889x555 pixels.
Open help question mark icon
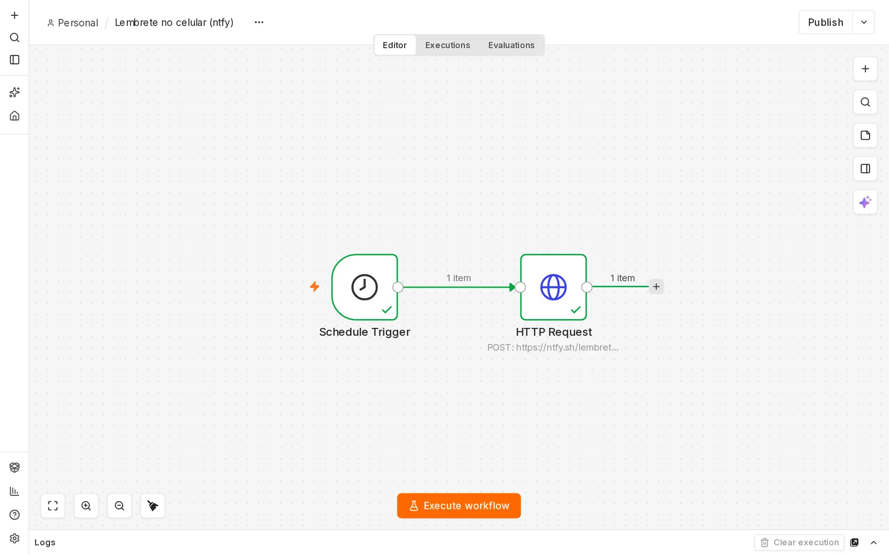click(14, 514)
